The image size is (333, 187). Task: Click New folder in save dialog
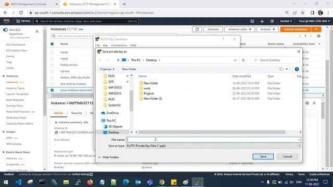click(x=129, y=69)
